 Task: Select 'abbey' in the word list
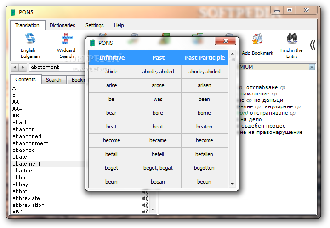click(20, 184)
